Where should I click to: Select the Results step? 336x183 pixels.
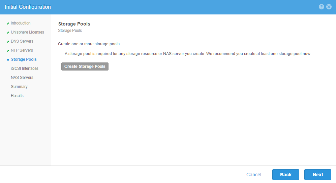pos(17,96)
